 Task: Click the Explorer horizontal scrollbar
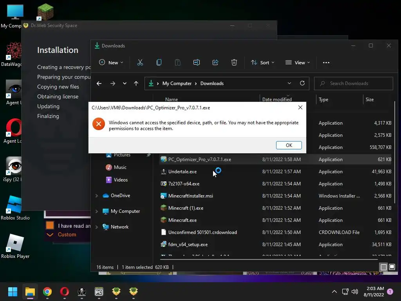click(x=269, y=259)
